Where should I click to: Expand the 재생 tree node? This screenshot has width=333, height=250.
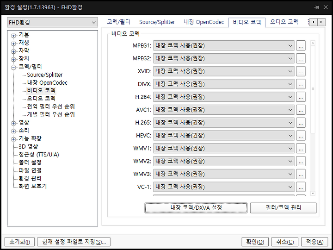click(13, 44)
